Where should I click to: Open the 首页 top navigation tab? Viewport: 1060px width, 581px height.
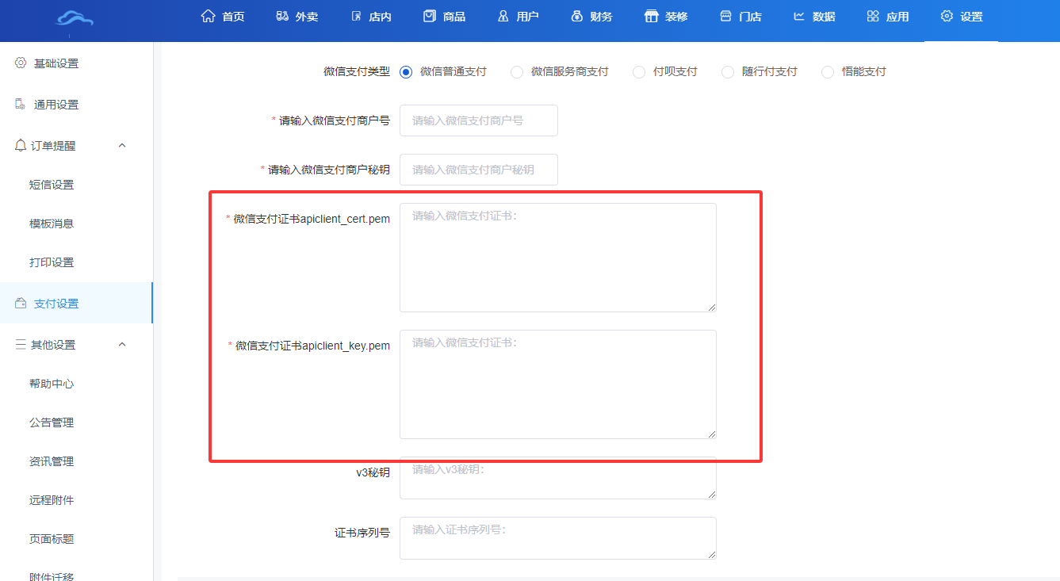tap(223, 17)
